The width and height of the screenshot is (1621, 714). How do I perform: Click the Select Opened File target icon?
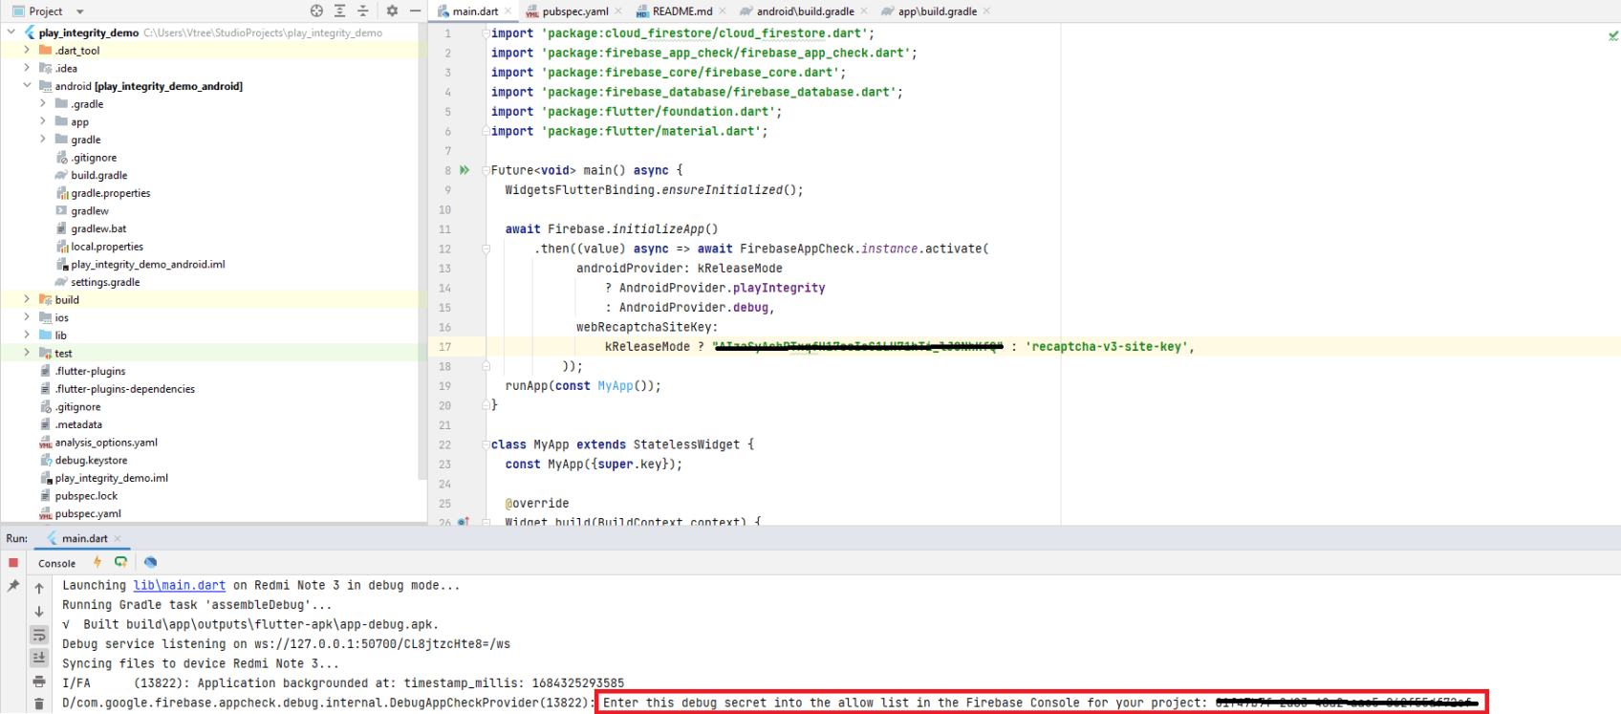click(317, 11)
